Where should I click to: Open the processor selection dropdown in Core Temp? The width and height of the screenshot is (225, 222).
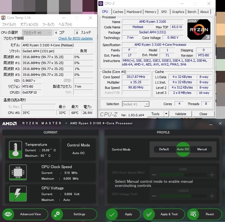coord(37,33)
